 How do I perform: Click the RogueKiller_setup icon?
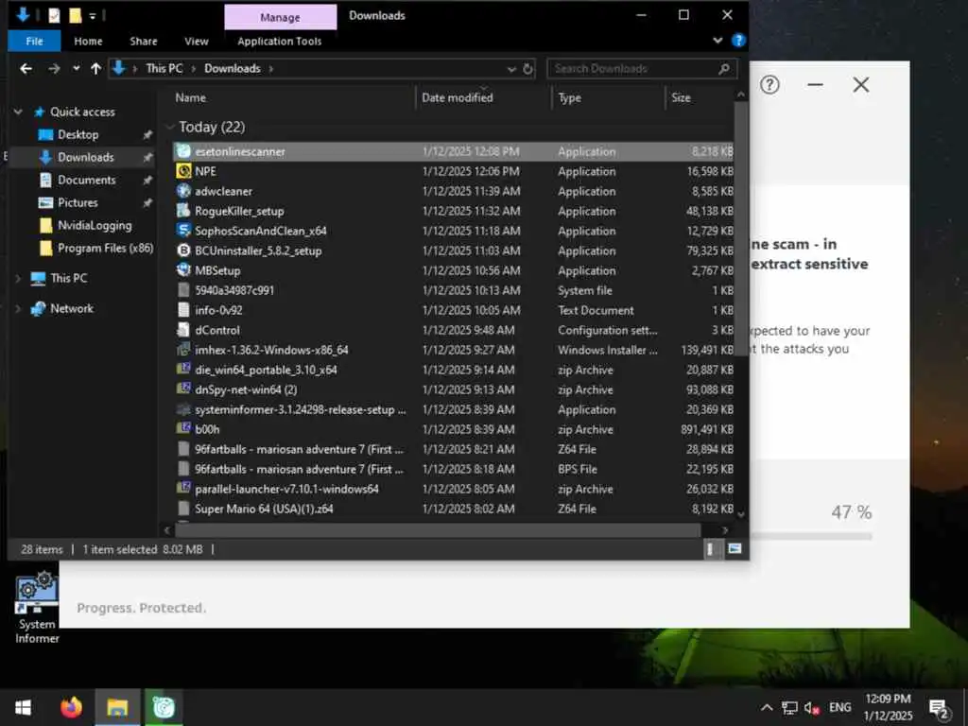pyautogui.click(x=183, y=211)
